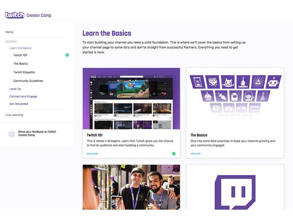Select Learn the Basics category
Screen dimensions: 293x220
21,48
